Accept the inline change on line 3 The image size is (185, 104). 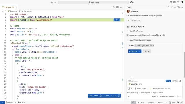click(x=115, y=20)
